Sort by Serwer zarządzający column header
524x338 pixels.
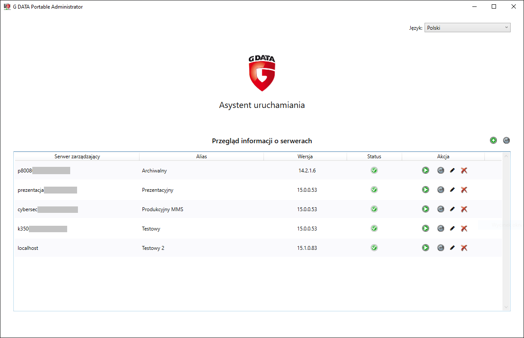77,157
